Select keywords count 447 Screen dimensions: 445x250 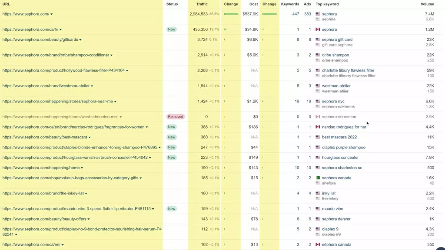[296, 14]
